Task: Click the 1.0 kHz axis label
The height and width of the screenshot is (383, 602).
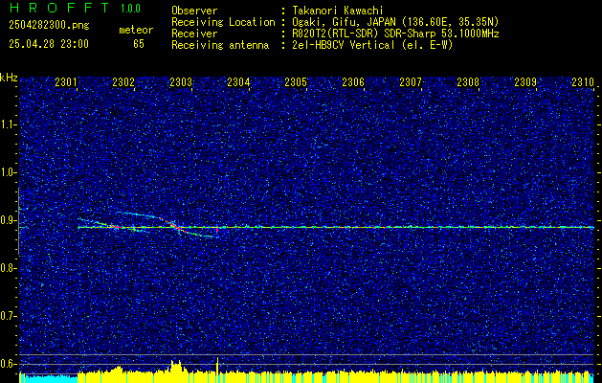Action: pyautogui.click(x=8, y=173)
